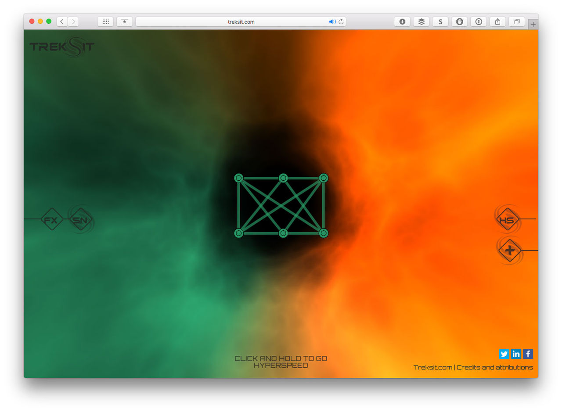Toggle the SN sound button
This screenshot has width=562, height=412.
[80, 219]
